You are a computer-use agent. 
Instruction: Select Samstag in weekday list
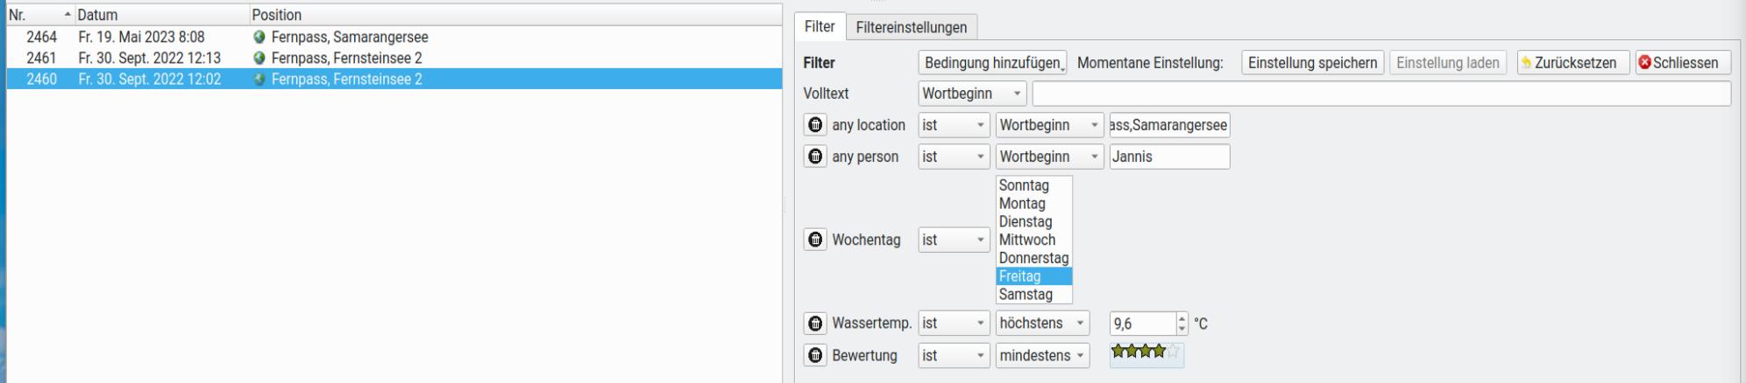[x=1034, y=295]
